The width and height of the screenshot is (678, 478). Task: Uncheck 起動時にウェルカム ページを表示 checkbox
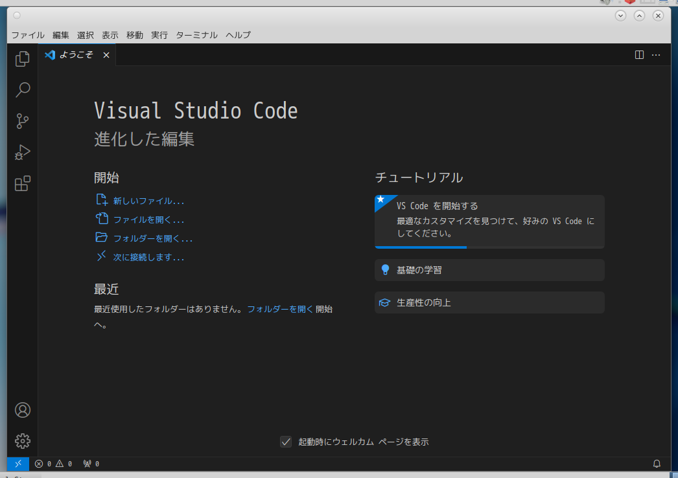coord(286,442)
